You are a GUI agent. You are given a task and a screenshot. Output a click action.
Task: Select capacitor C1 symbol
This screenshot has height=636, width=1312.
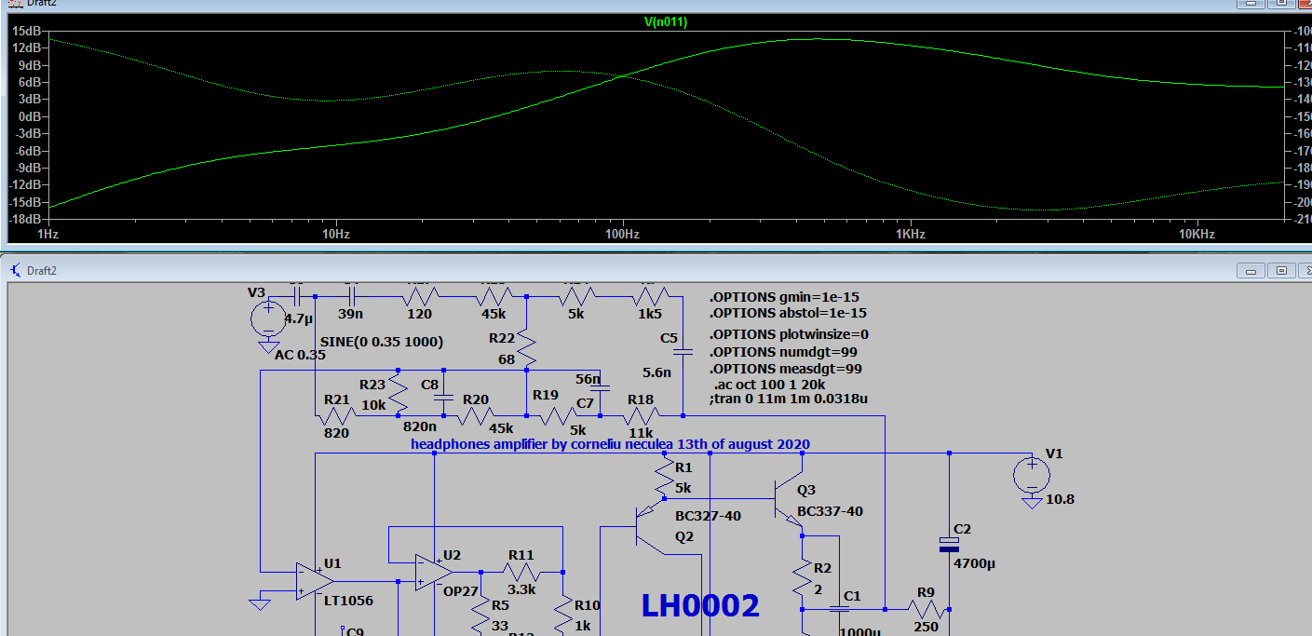tap(839, 609)
